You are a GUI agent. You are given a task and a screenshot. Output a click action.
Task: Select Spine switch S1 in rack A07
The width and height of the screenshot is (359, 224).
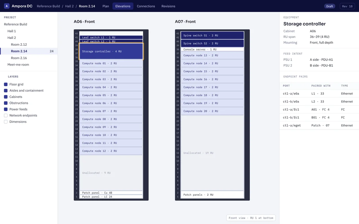click(x=212, y=35)
